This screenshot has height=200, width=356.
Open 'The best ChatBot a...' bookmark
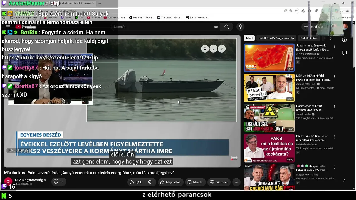coord(170,17)
